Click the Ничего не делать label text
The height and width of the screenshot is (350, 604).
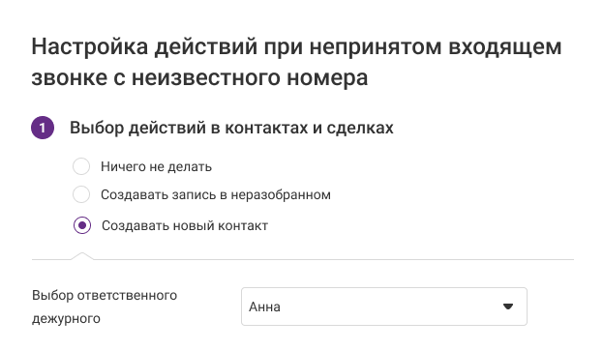click(157, 167)
